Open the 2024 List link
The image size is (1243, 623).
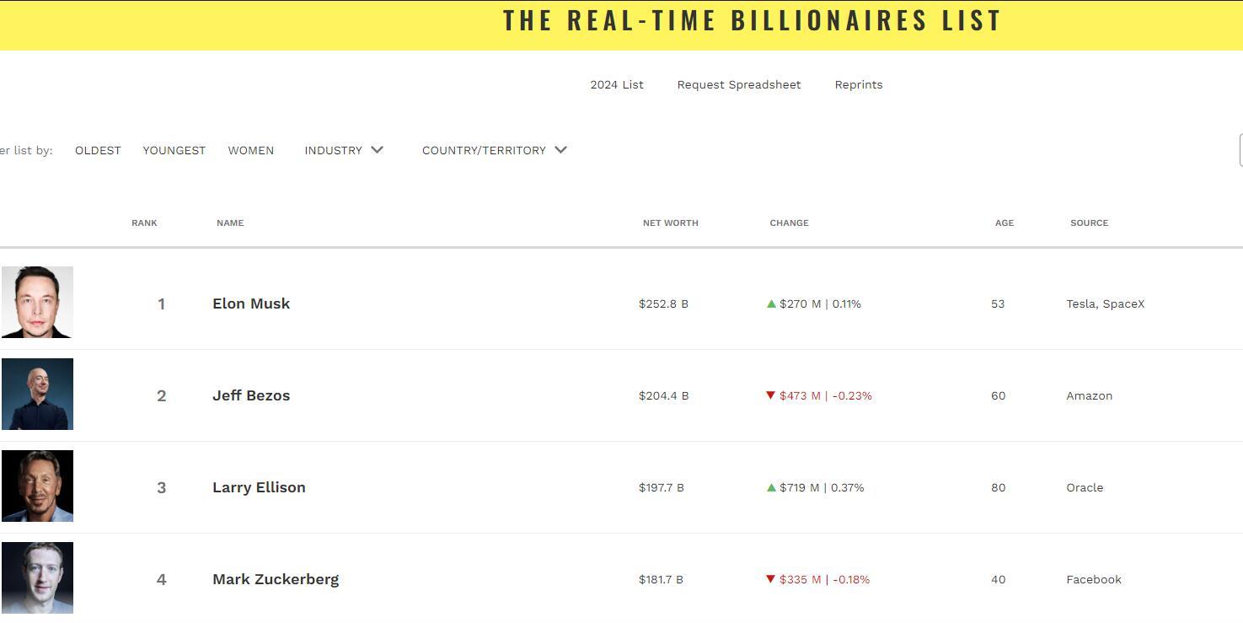point(617,84)
